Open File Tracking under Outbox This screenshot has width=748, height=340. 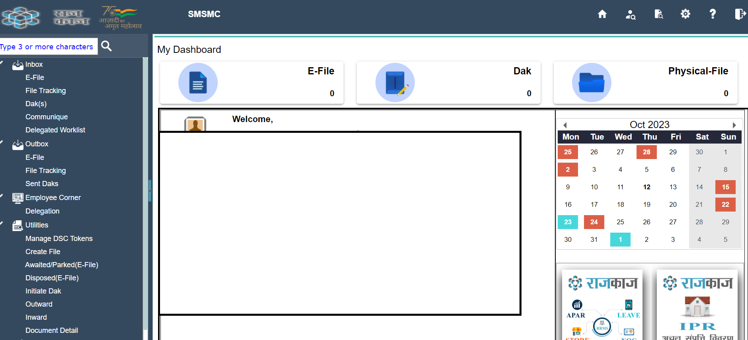tap(45, 171)
